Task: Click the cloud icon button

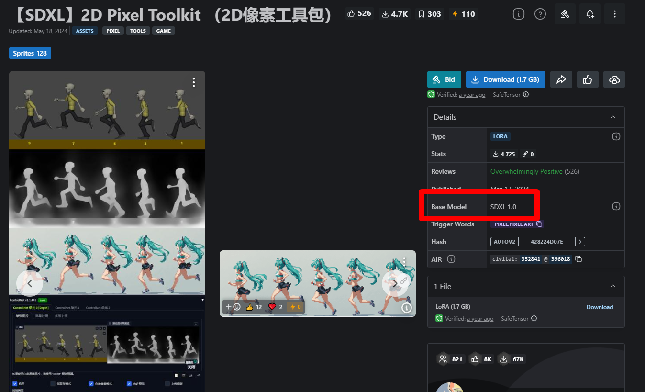Action: click(614, 79)
